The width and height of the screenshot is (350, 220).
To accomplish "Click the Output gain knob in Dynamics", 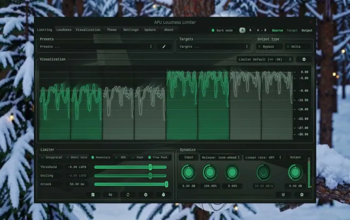I will 295,172.
